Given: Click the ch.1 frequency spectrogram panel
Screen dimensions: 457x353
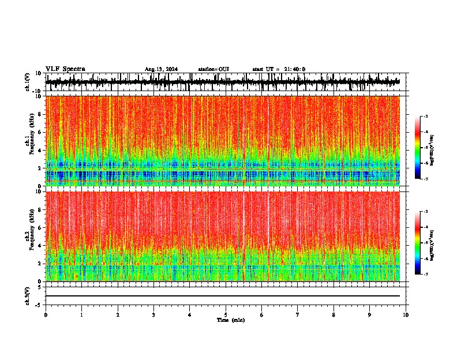Looking at the screenshot, I should (x=223, y=141).
